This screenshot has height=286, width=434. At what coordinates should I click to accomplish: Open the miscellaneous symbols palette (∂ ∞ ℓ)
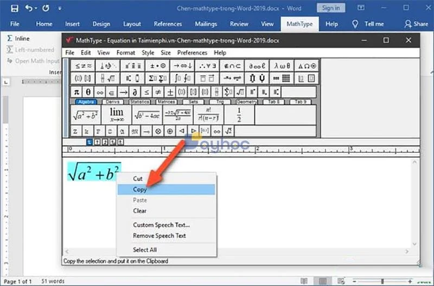pos(257,66)
